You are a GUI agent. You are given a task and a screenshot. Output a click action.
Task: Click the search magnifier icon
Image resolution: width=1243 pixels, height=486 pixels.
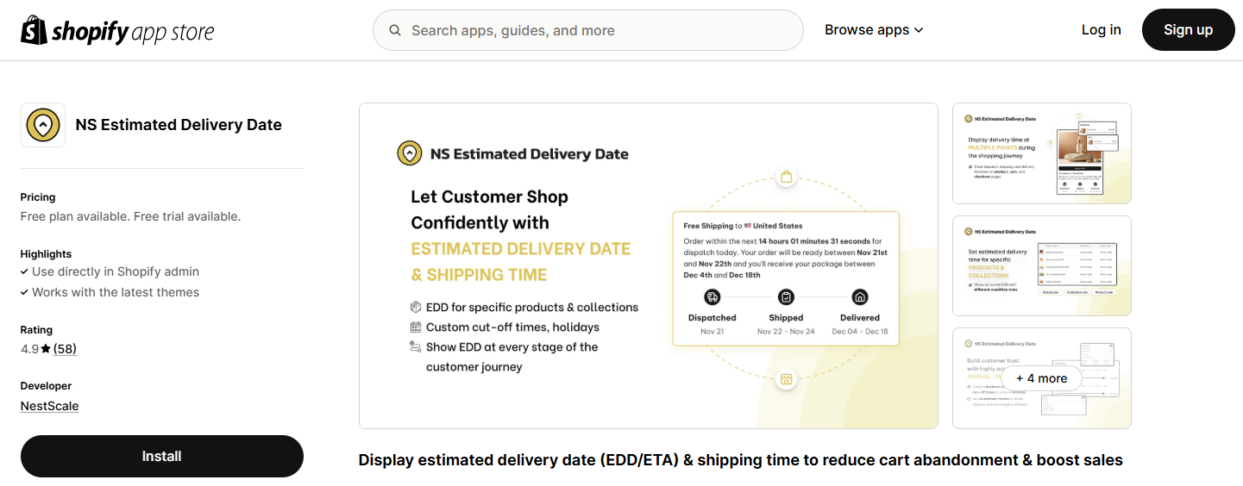(395, 30)
